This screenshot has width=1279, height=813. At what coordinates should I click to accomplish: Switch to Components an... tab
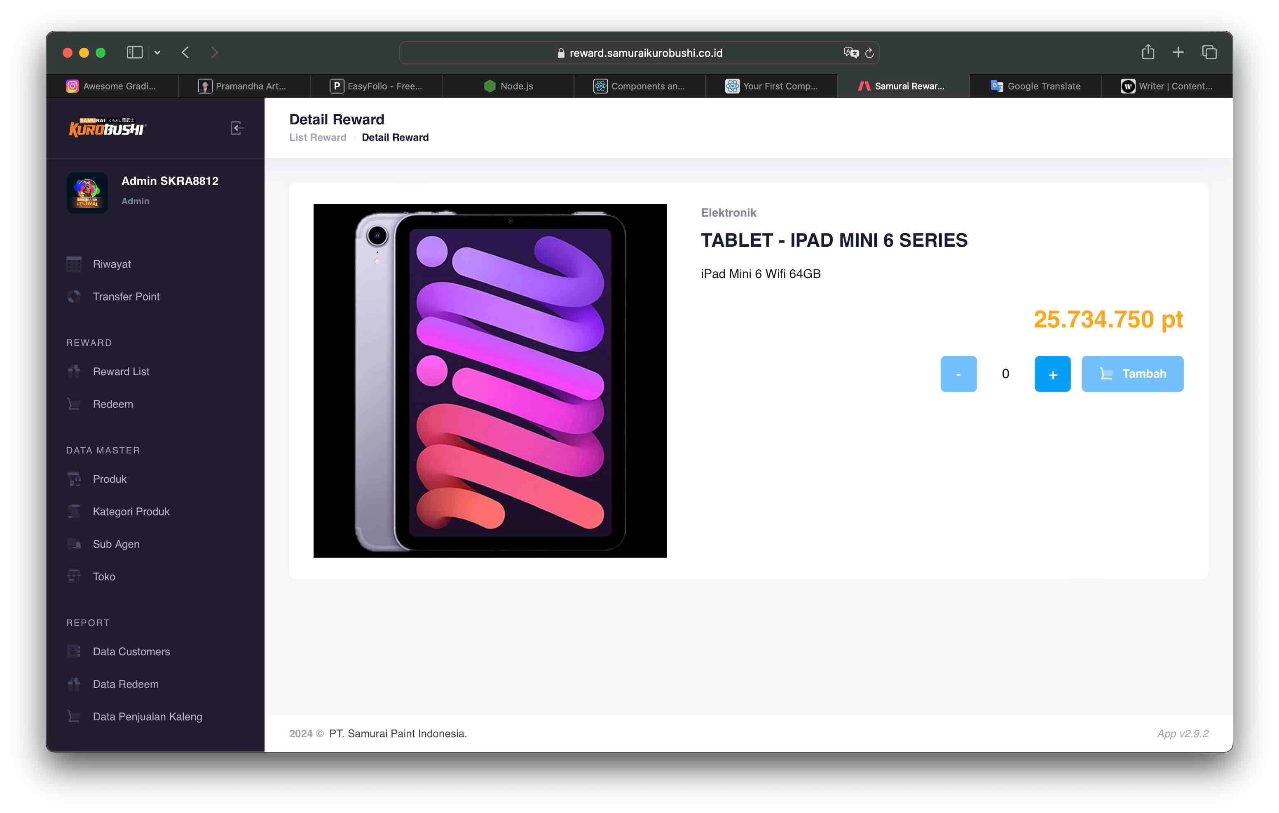point(639,86)
